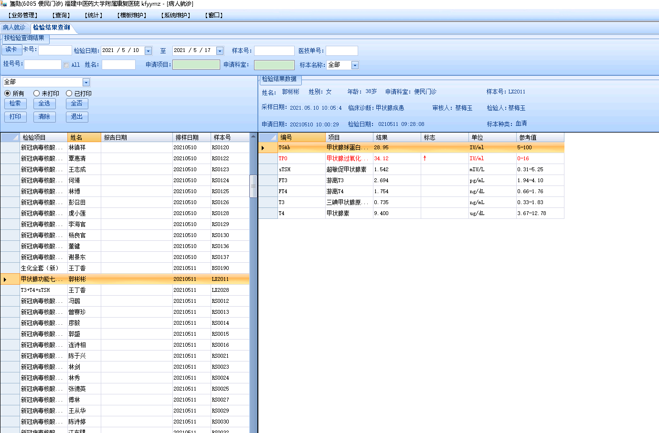Viewport: 659px width, 433px height.
Task: Select the 已打印 radio button
Action: point(69,93)
